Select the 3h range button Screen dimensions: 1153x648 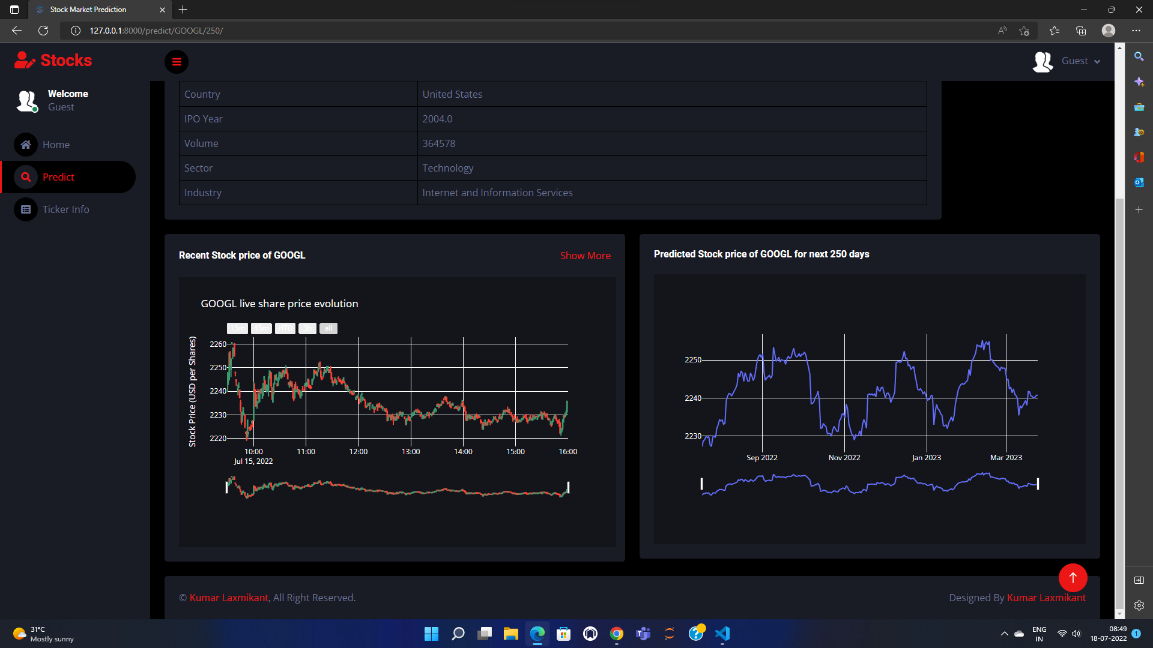pyautogui.click(x=307, y=328)
